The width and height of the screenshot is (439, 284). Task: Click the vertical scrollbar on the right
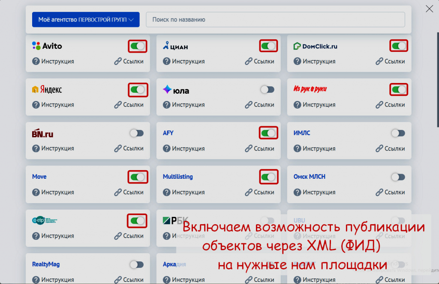(437, 80)
